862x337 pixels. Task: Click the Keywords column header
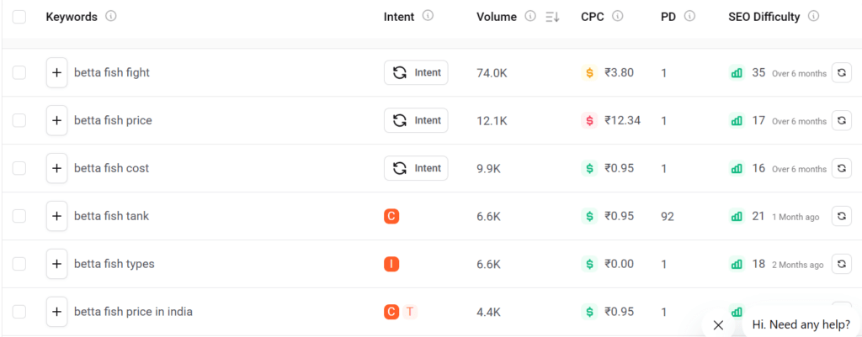(72, 17)
